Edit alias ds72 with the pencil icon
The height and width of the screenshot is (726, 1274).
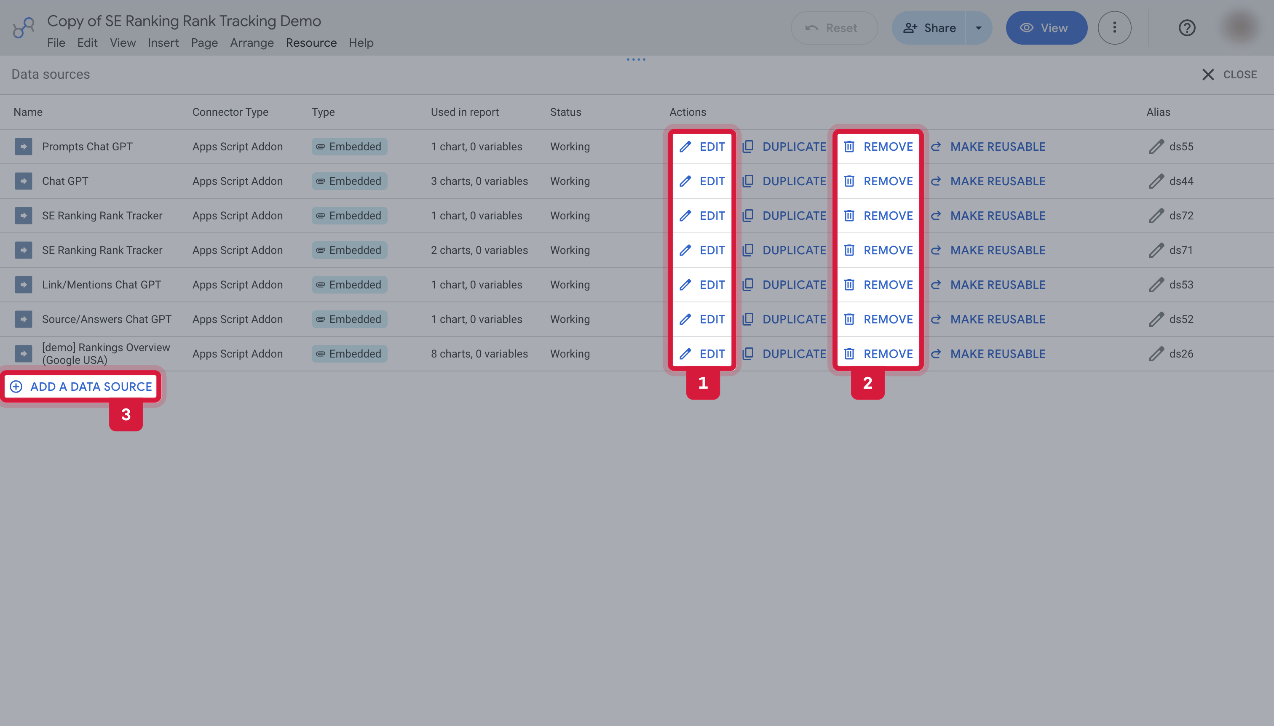tap(1156, 216)
